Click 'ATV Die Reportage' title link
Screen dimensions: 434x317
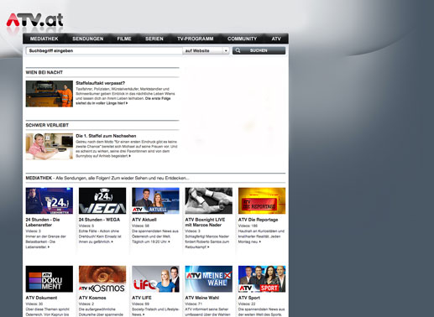coord(258,220)
